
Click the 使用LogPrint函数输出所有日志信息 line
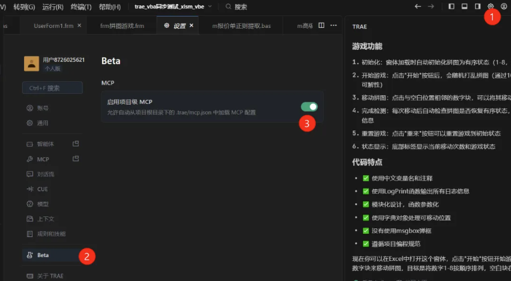click(420, 192)
